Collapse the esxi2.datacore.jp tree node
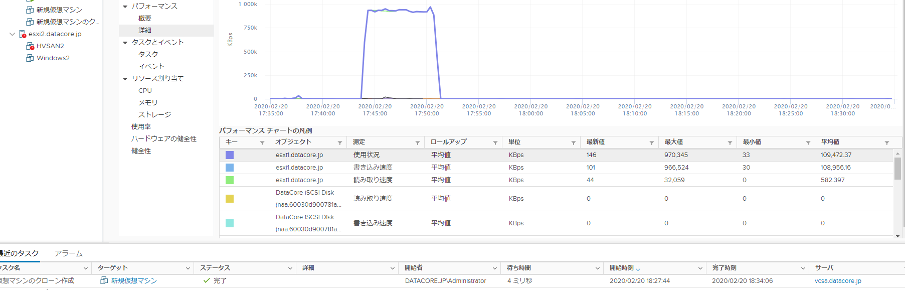 [x=12, y=34]
